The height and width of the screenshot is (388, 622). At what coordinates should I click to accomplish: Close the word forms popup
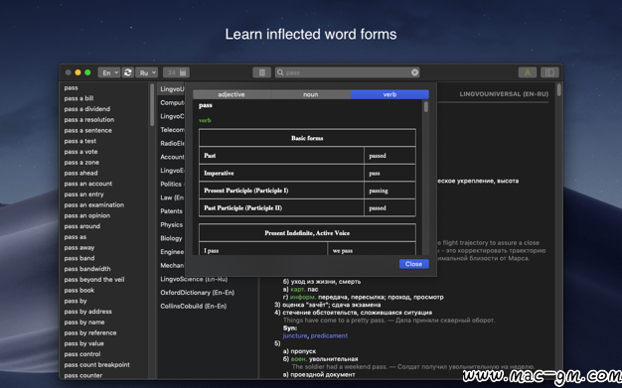pos(413,264)
